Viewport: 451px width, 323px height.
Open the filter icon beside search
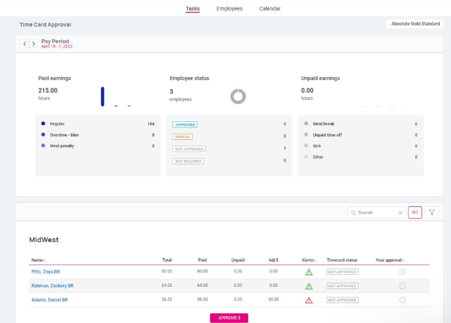432,212
